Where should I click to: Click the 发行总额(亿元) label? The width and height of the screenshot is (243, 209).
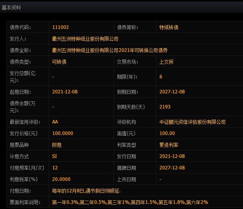point(23,77)
